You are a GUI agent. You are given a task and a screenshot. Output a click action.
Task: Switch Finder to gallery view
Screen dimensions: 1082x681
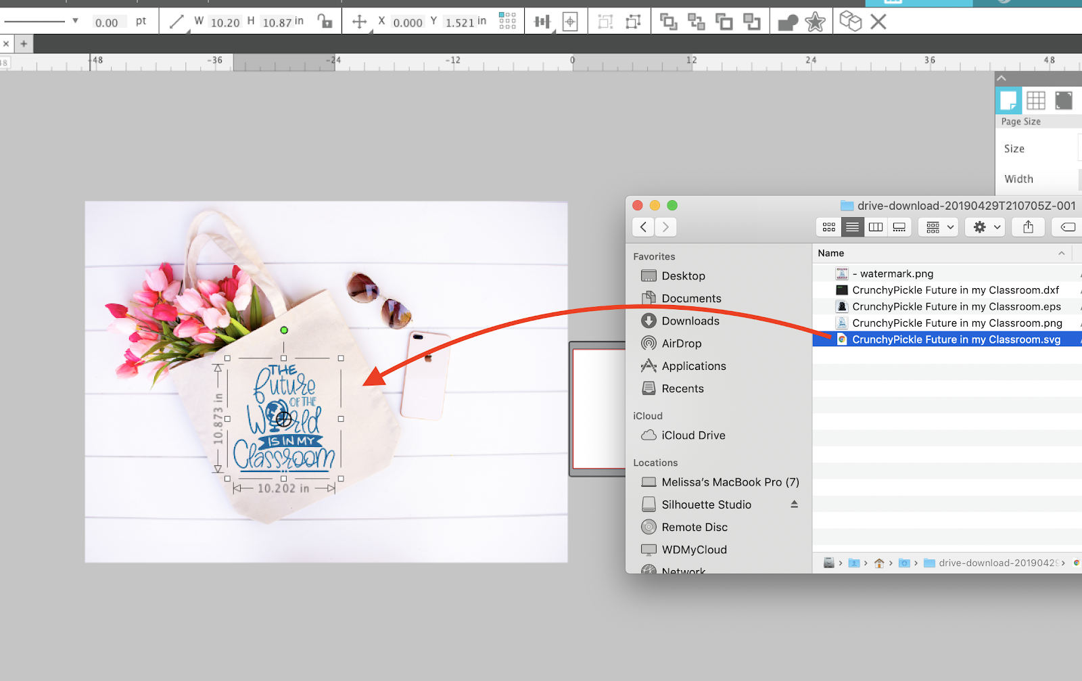pos(899,227)
